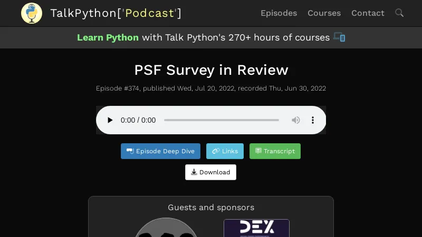Screen dimensions: 422x237
Task: Click the PSF Survey in Review title
Action: (x=211, y=70)
